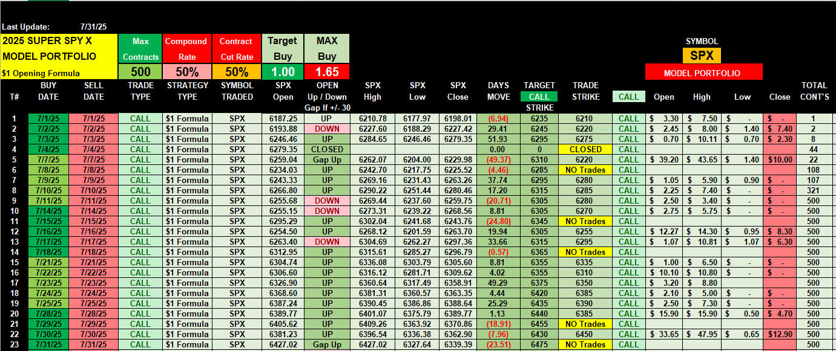Click the pink Compound Rate 50% cell
Screen dimensions: 836x351
[x=186, y=71]
